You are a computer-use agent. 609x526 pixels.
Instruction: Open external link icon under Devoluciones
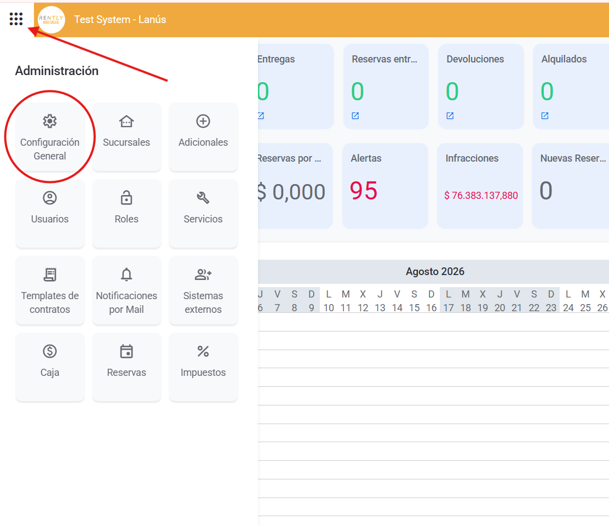(x=450, y=116)
